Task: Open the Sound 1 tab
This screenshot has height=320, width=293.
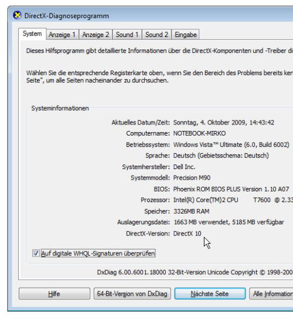Action: 127,35
